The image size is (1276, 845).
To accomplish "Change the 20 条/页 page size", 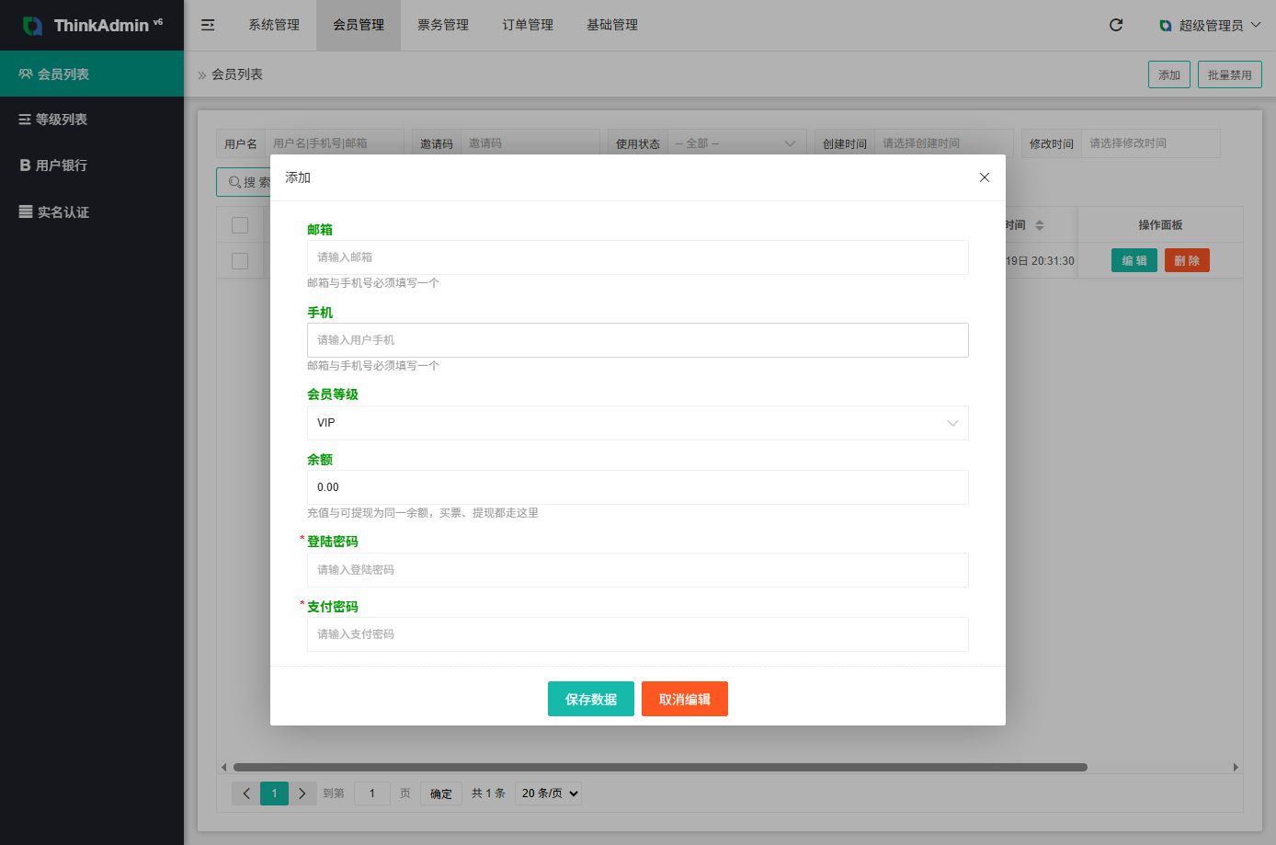I will [x=549, y=794].
